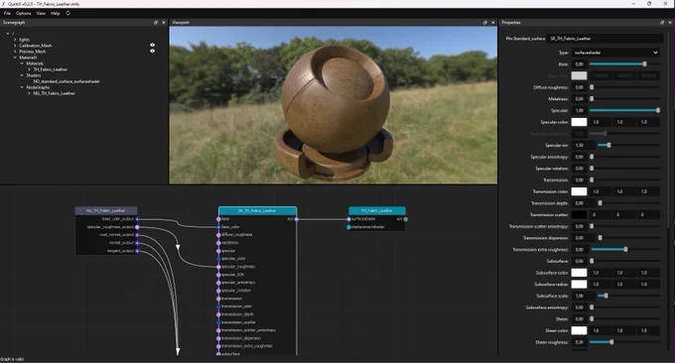Click the reload icon in the menu bar
Screen dimensions: 675x363
(x=68, y=13)
